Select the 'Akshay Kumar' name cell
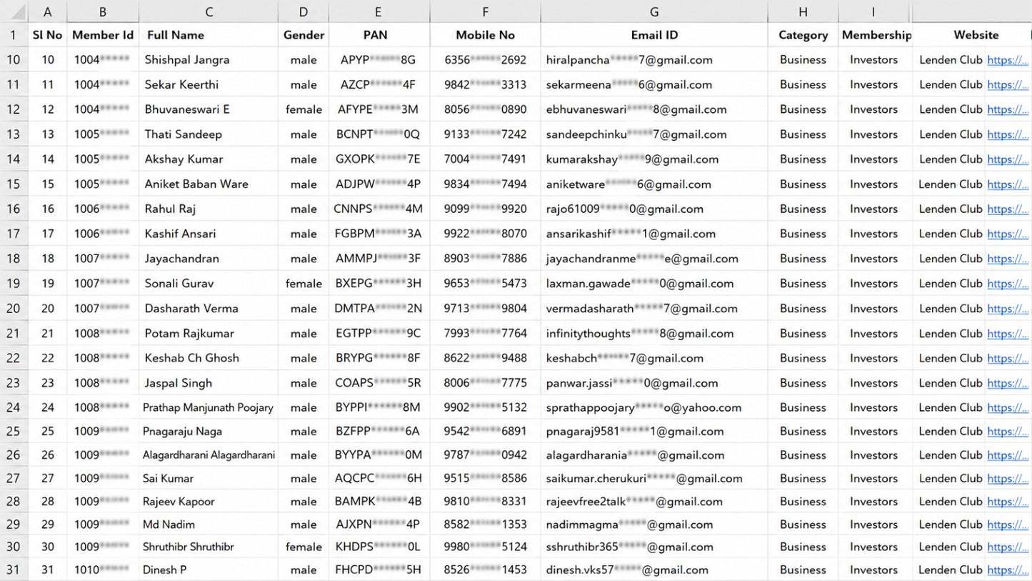 point(209,159)
